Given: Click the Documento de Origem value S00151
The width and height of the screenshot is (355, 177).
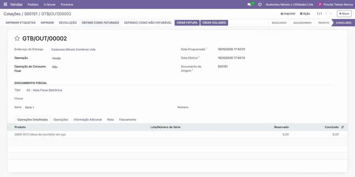Looking at the screenshot, I should pos(223,66).
